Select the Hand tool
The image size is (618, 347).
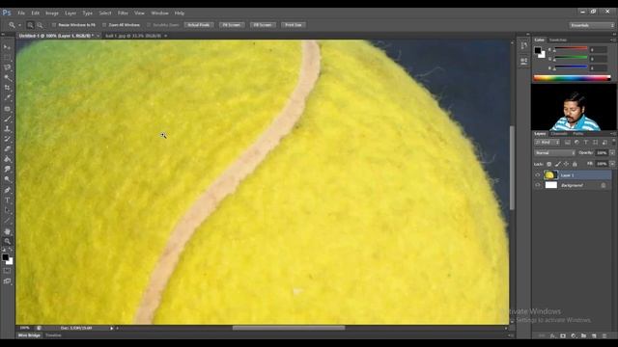point(7,231)
